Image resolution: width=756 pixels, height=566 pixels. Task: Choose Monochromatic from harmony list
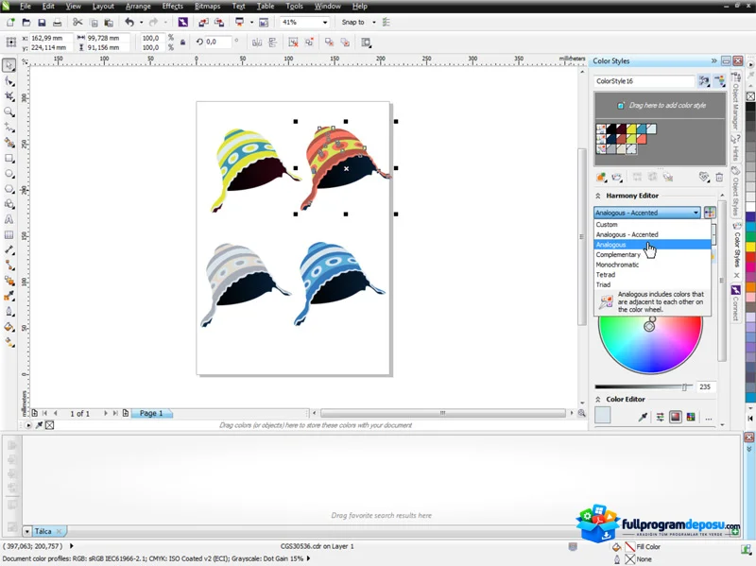tap(652, 265)
